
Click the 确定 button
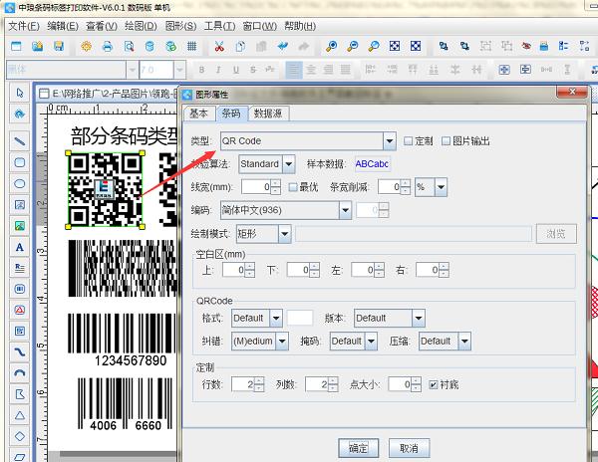point(357,447)
